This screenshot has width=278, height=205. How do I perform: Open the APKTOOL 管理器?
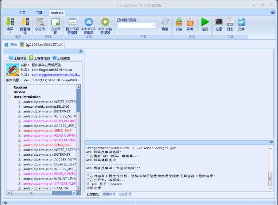[x=89, y=22]
